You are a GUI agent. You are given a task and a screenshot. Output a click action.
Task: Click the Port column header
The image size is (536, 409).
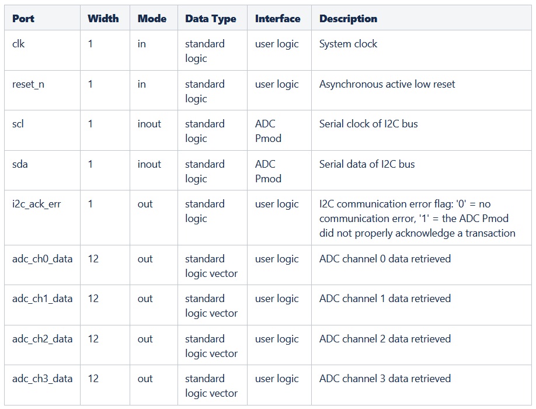pos(23,19)
